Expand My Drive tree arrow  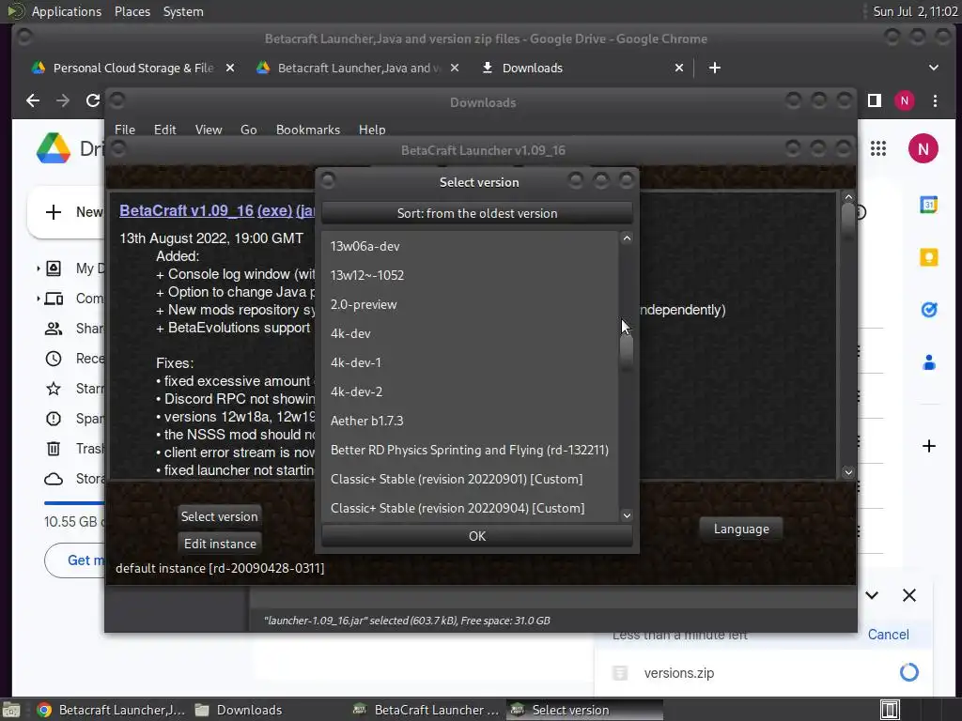tap(38, 268)
